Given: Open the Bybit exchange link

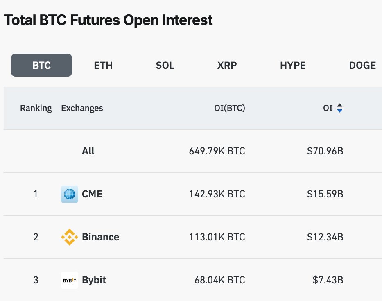Looking at the screenshot, I should [94, 280].
